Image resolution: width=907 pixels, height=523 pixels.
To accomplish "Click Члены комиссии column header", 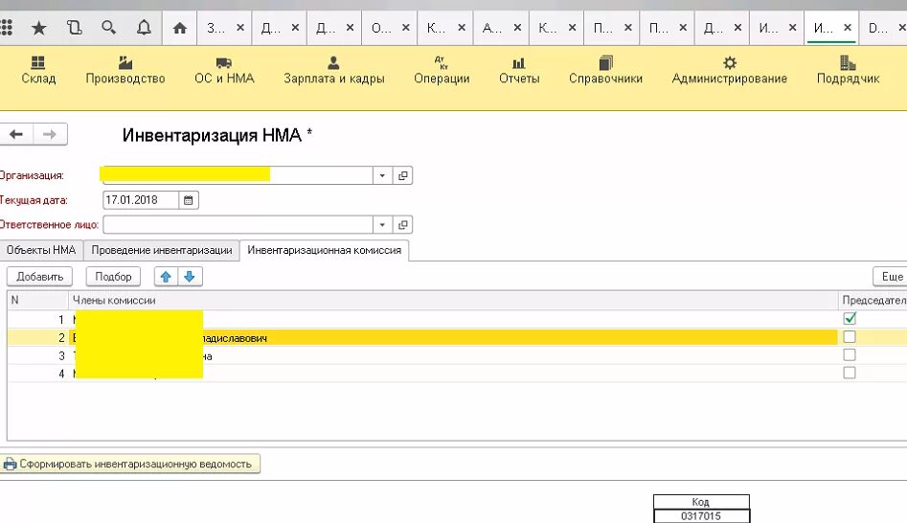I will tap(454, 300).
